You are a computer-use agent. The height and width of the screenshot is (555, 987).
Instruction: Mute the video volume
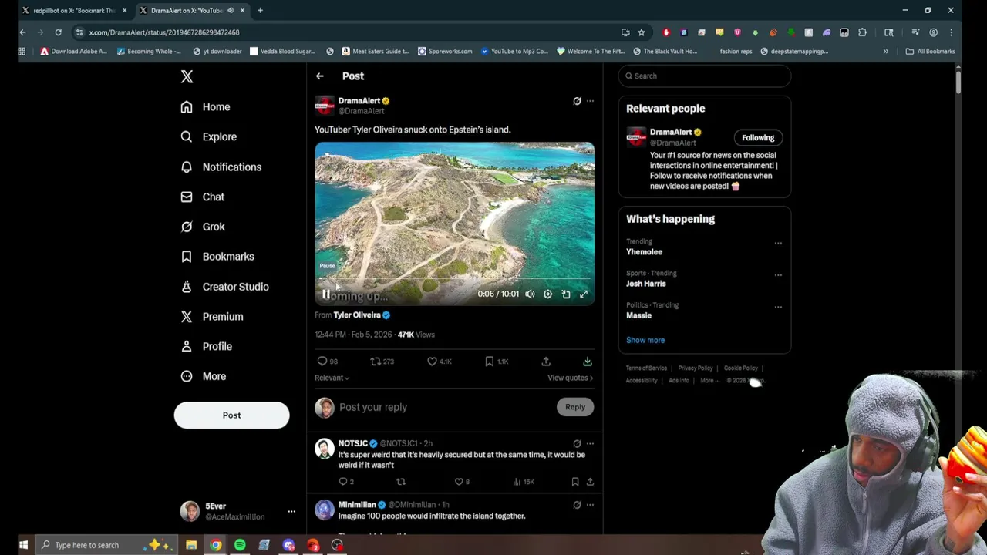coord(530,294)
